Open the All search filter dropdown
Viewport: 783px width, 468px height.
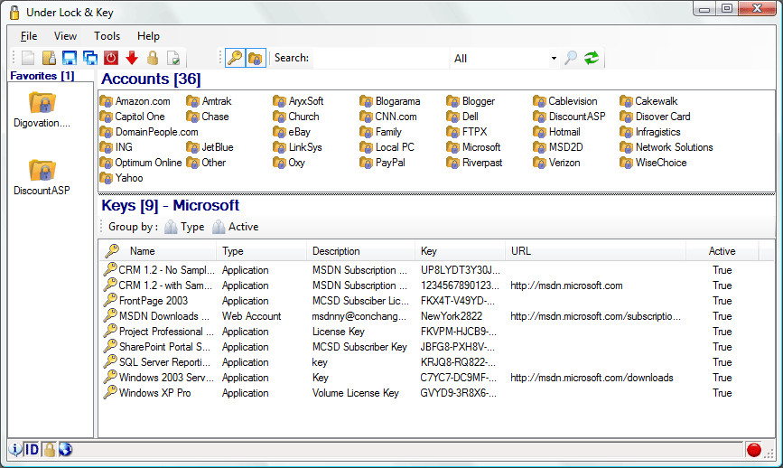553,59
